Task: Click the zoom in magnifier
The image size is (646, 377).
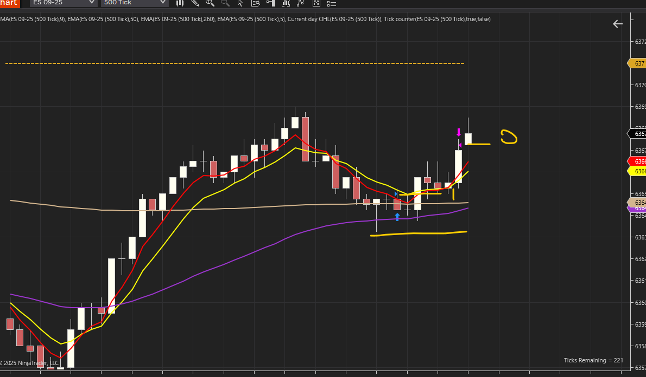Action: pos(210,3)
